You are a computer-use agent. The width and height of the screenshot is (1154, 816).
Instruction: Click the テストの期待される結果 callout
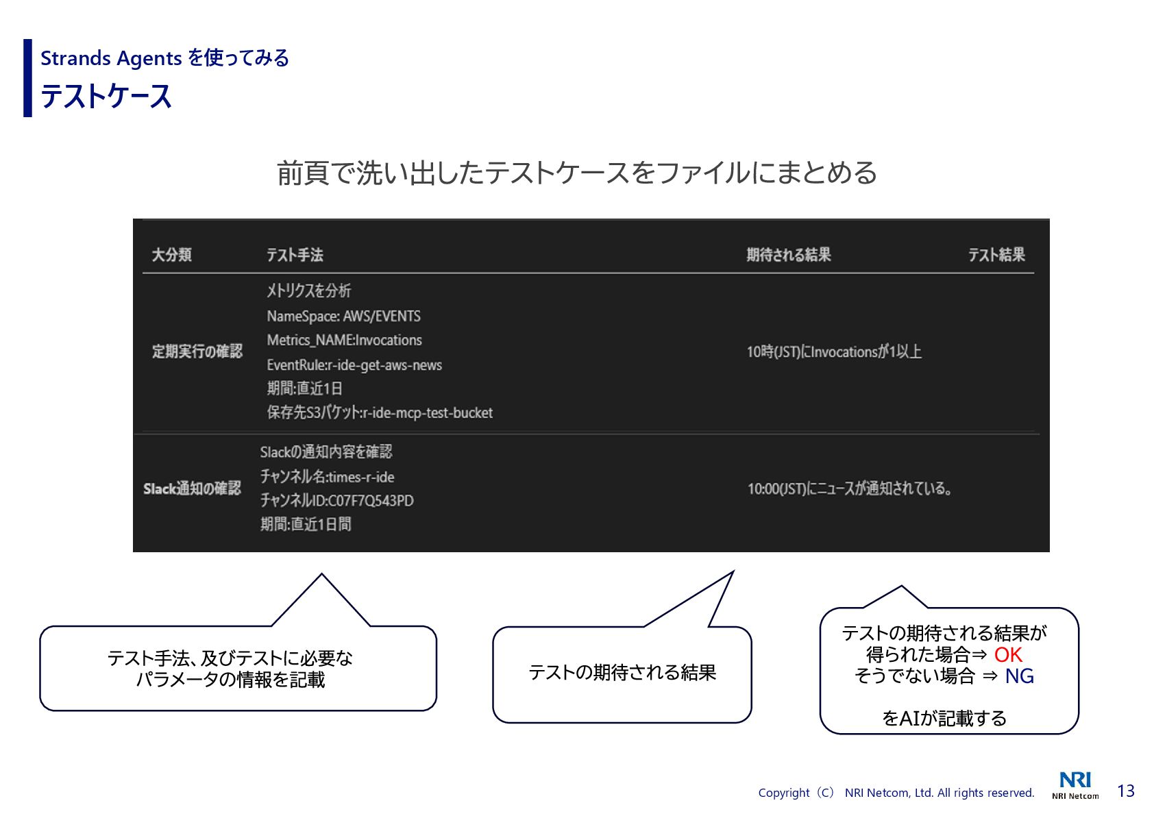coord(622,674)
